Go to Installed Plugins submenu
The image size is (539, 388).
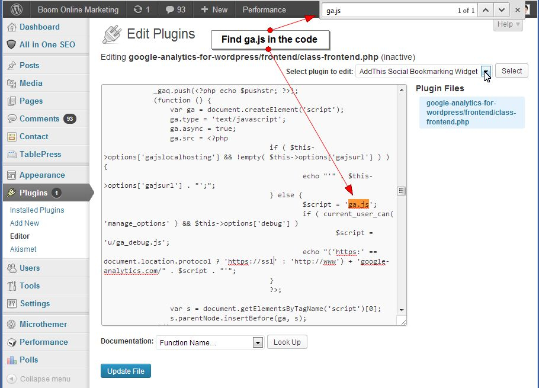pos(37,210)
